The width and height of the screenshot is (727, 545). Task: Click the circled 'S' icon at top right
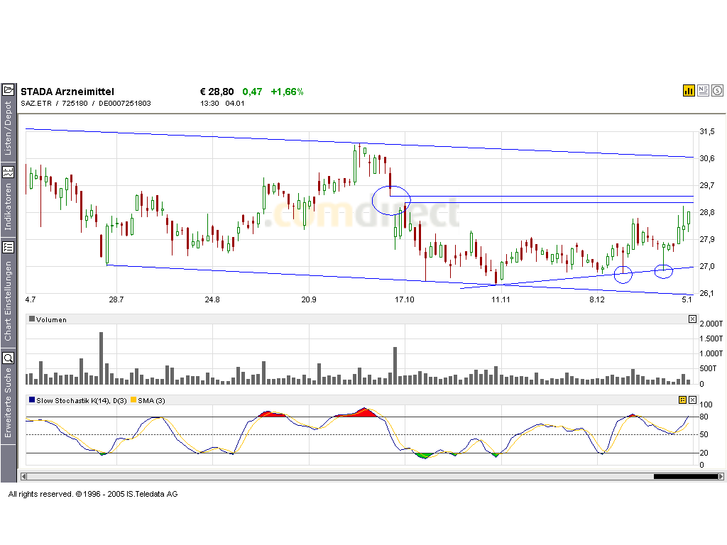(717, 90)
